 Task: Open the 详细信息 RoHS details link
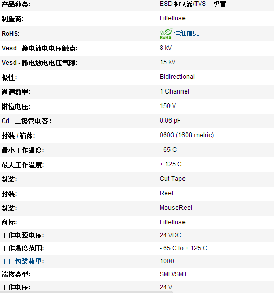186,33
